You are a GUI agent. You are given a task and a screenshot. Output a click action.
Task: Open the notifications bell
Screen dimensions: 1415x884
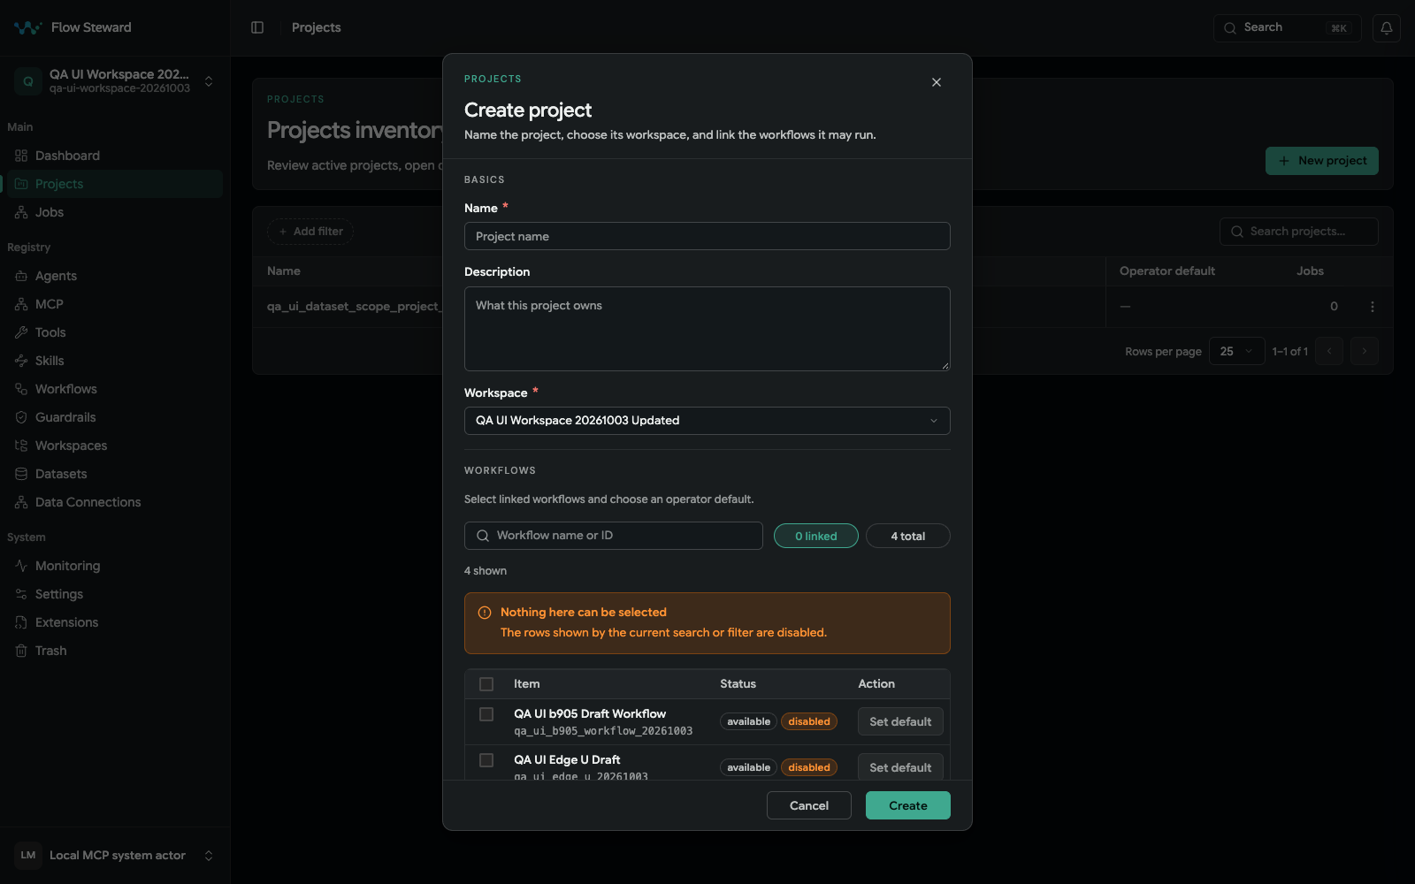[x=1387, y=27]
